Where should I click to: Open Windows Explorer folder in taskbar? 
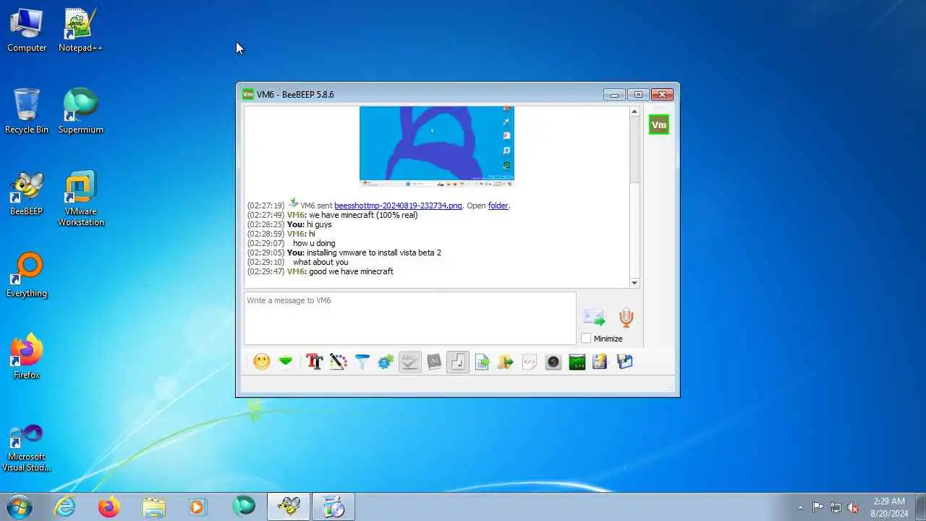tap(153, 507)
